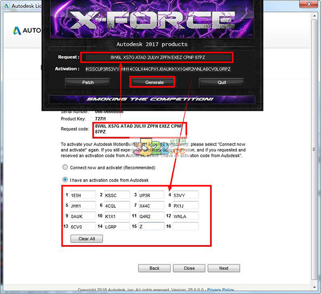
Task: Click activation field 11 containing Q4R2
Action: 151,216
